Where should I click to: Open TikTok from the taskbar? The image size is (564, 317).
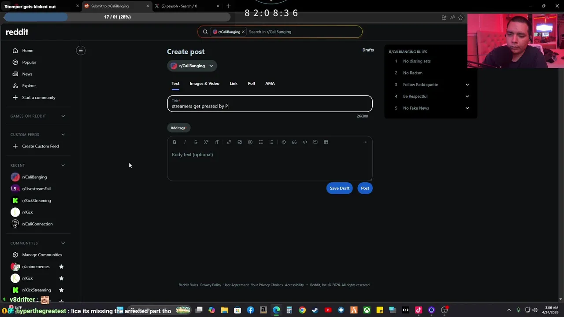[x=419, y=310]
